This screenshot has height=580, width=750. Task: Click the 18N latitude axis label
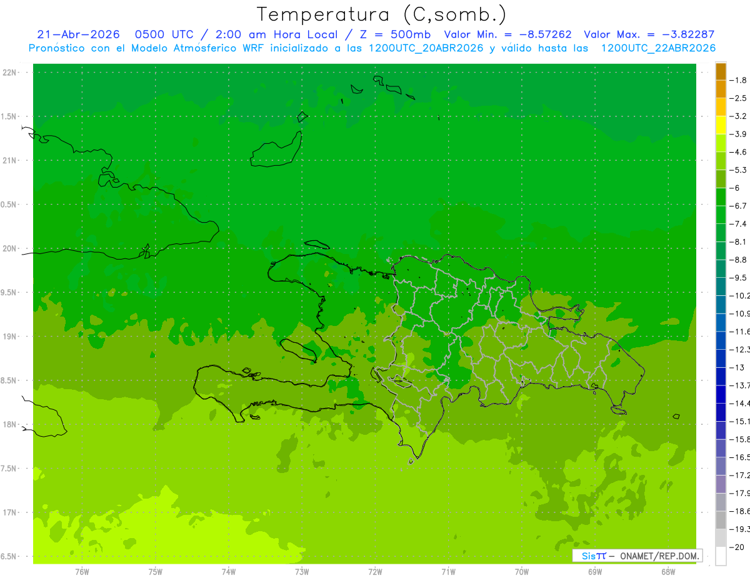click(x=9, y=424)
